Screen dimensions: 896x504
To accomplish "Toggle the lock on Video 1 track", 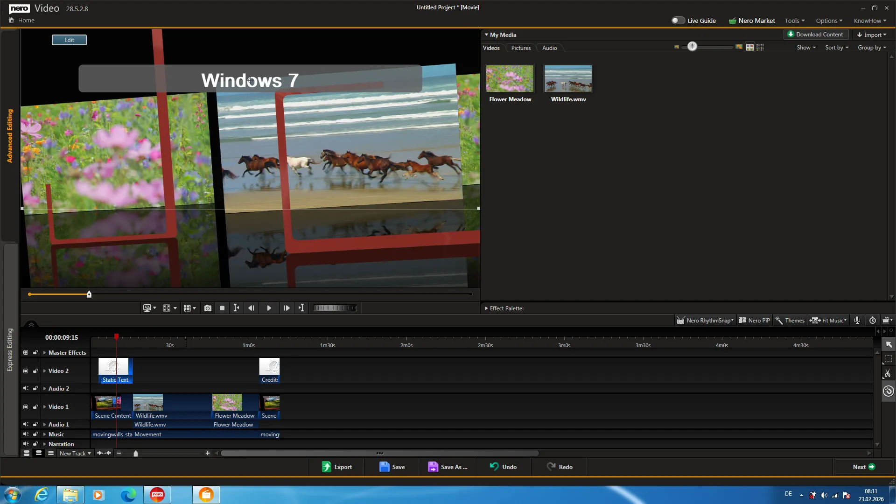I will point(35,406).
